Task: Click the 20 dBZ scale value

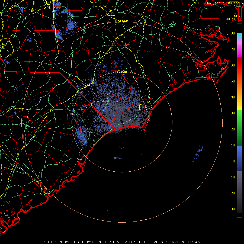Action: tap(233, 129)
